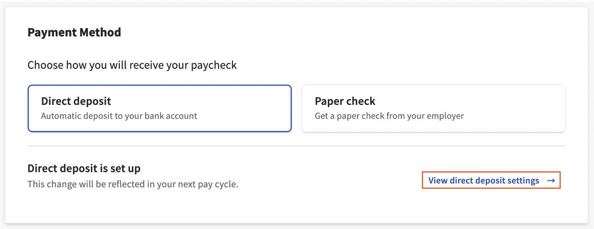Click the right arrow icon beside settings link
The image size is (594, 229).
coord(551,181)
